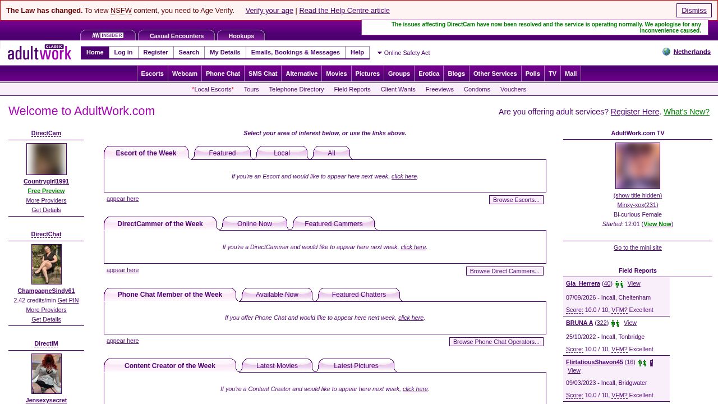This screenshot has height=404, width=718.
Task: Click Browse Direct Cammers button
Action: [505, 271]
